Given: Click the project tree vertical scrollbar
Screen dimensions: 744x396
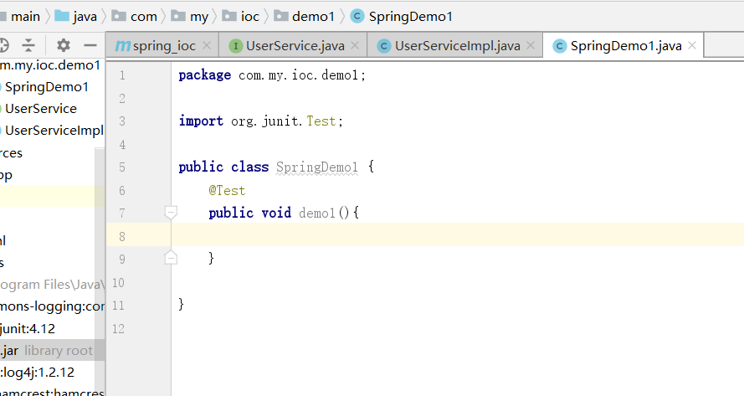Looking at the screenshot, I should pyautogui.click(x=100, y=270).
